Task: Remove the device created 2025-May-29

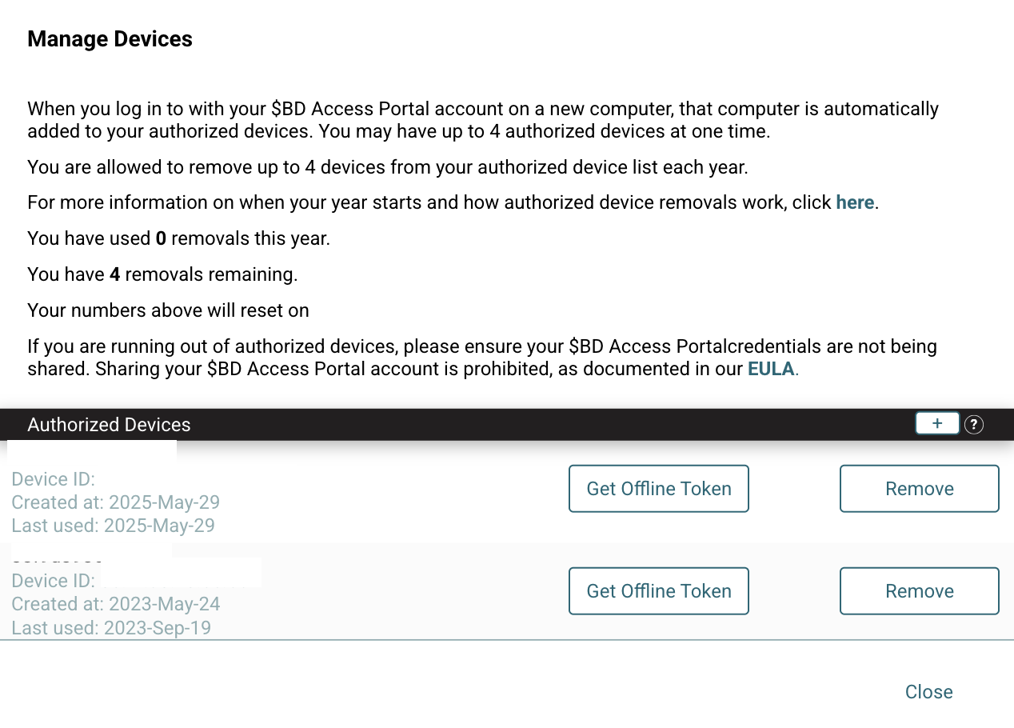Action: click(x=919, y=489)
